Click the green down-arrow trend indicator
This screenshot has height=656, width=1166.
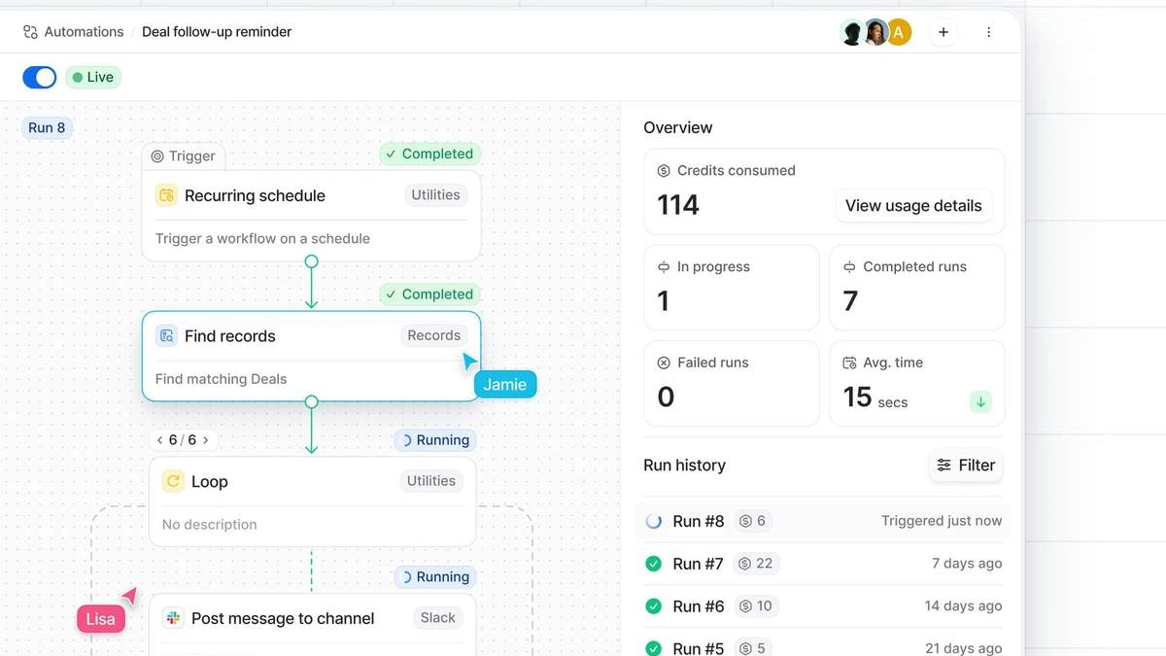980,401
